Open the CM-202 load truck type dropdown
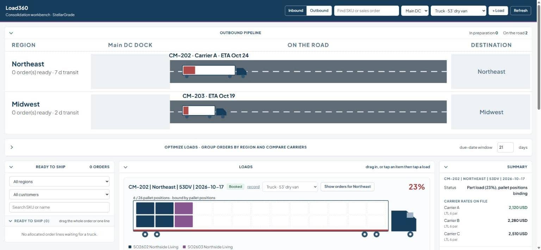Screen dimensions: 541x250 point(290,187)
